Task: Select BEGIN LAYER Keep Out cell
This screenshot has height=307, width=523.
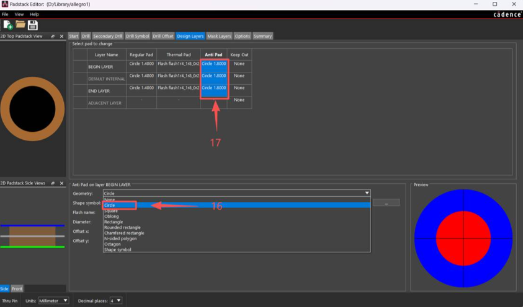Action: click(x=239, y=66)
